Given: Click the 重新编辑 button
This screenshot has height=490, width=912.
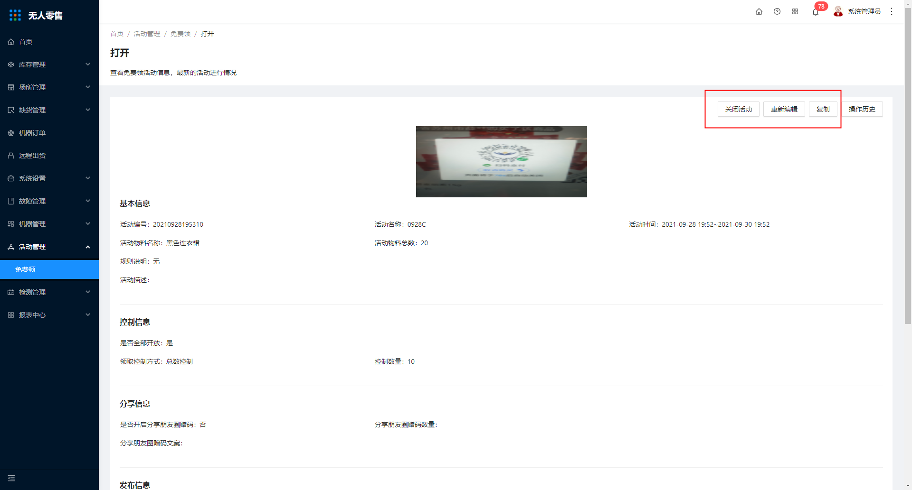Looking at the screenshot, I should tap(784, 109).
